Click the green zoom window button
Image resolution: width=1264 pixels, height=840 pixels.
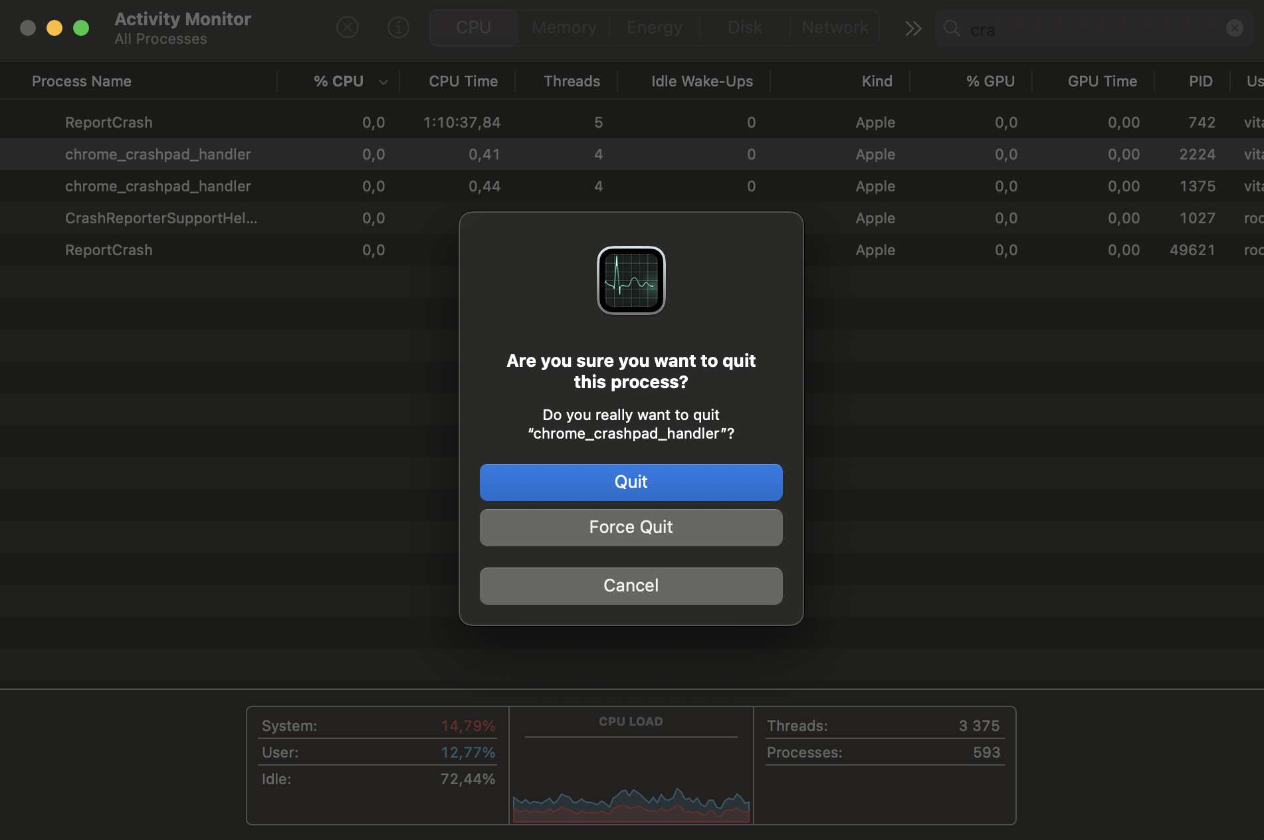pos(81,28)
